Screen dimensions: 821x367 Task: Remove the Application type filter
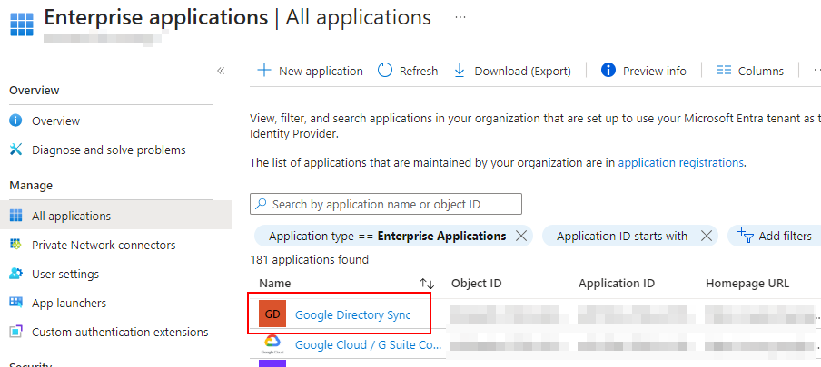point(521,236)
